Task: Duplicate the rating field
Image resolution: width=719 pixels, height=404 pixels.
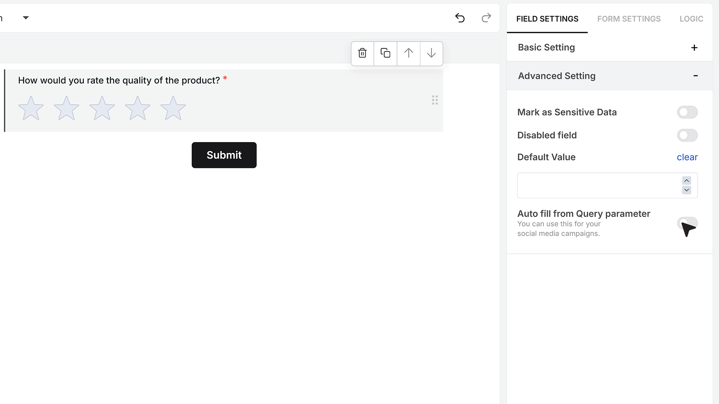Action: (x=385, y=53)
